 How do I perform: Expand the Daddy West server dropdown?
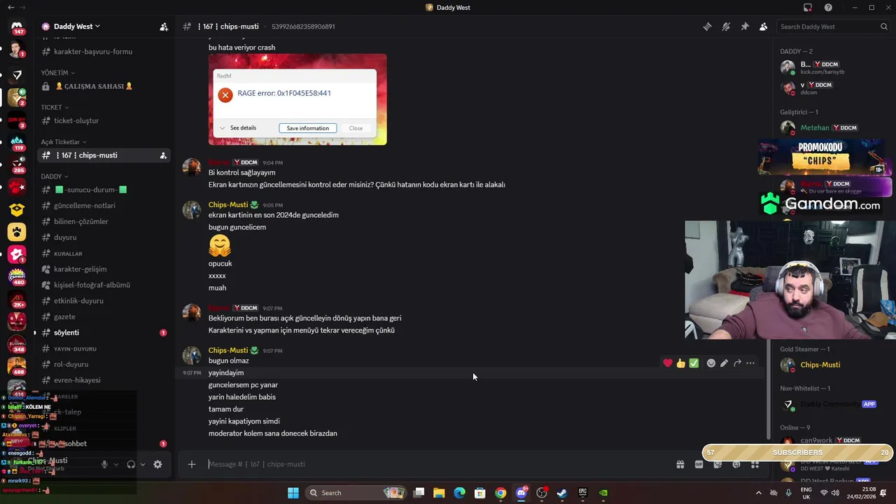pyautogui.click(x=76, y=27)
